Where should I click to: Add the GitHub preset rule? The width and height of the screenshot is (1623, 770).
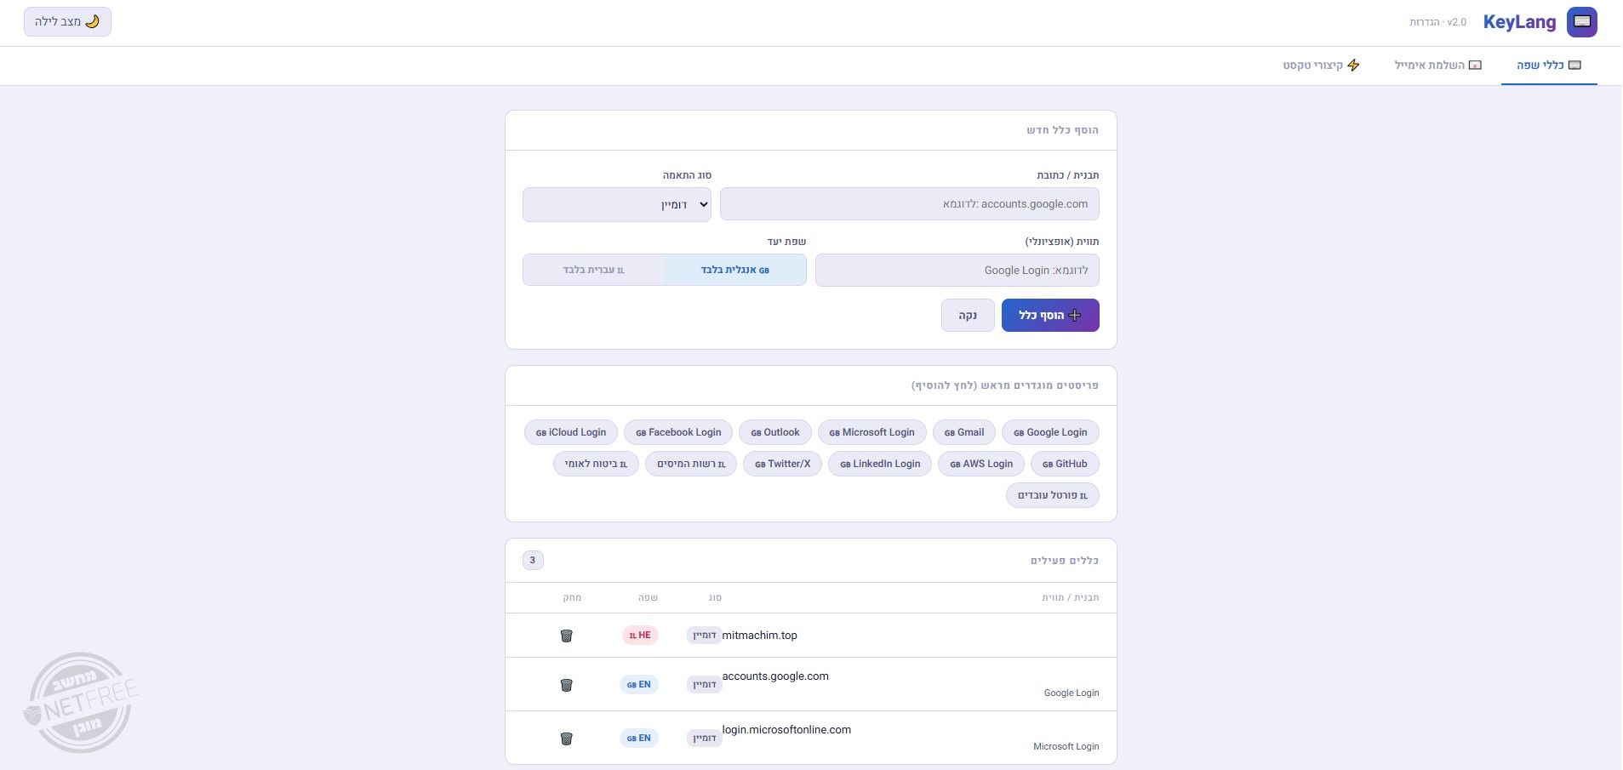pyautogui.click(x=1065, y=465)
